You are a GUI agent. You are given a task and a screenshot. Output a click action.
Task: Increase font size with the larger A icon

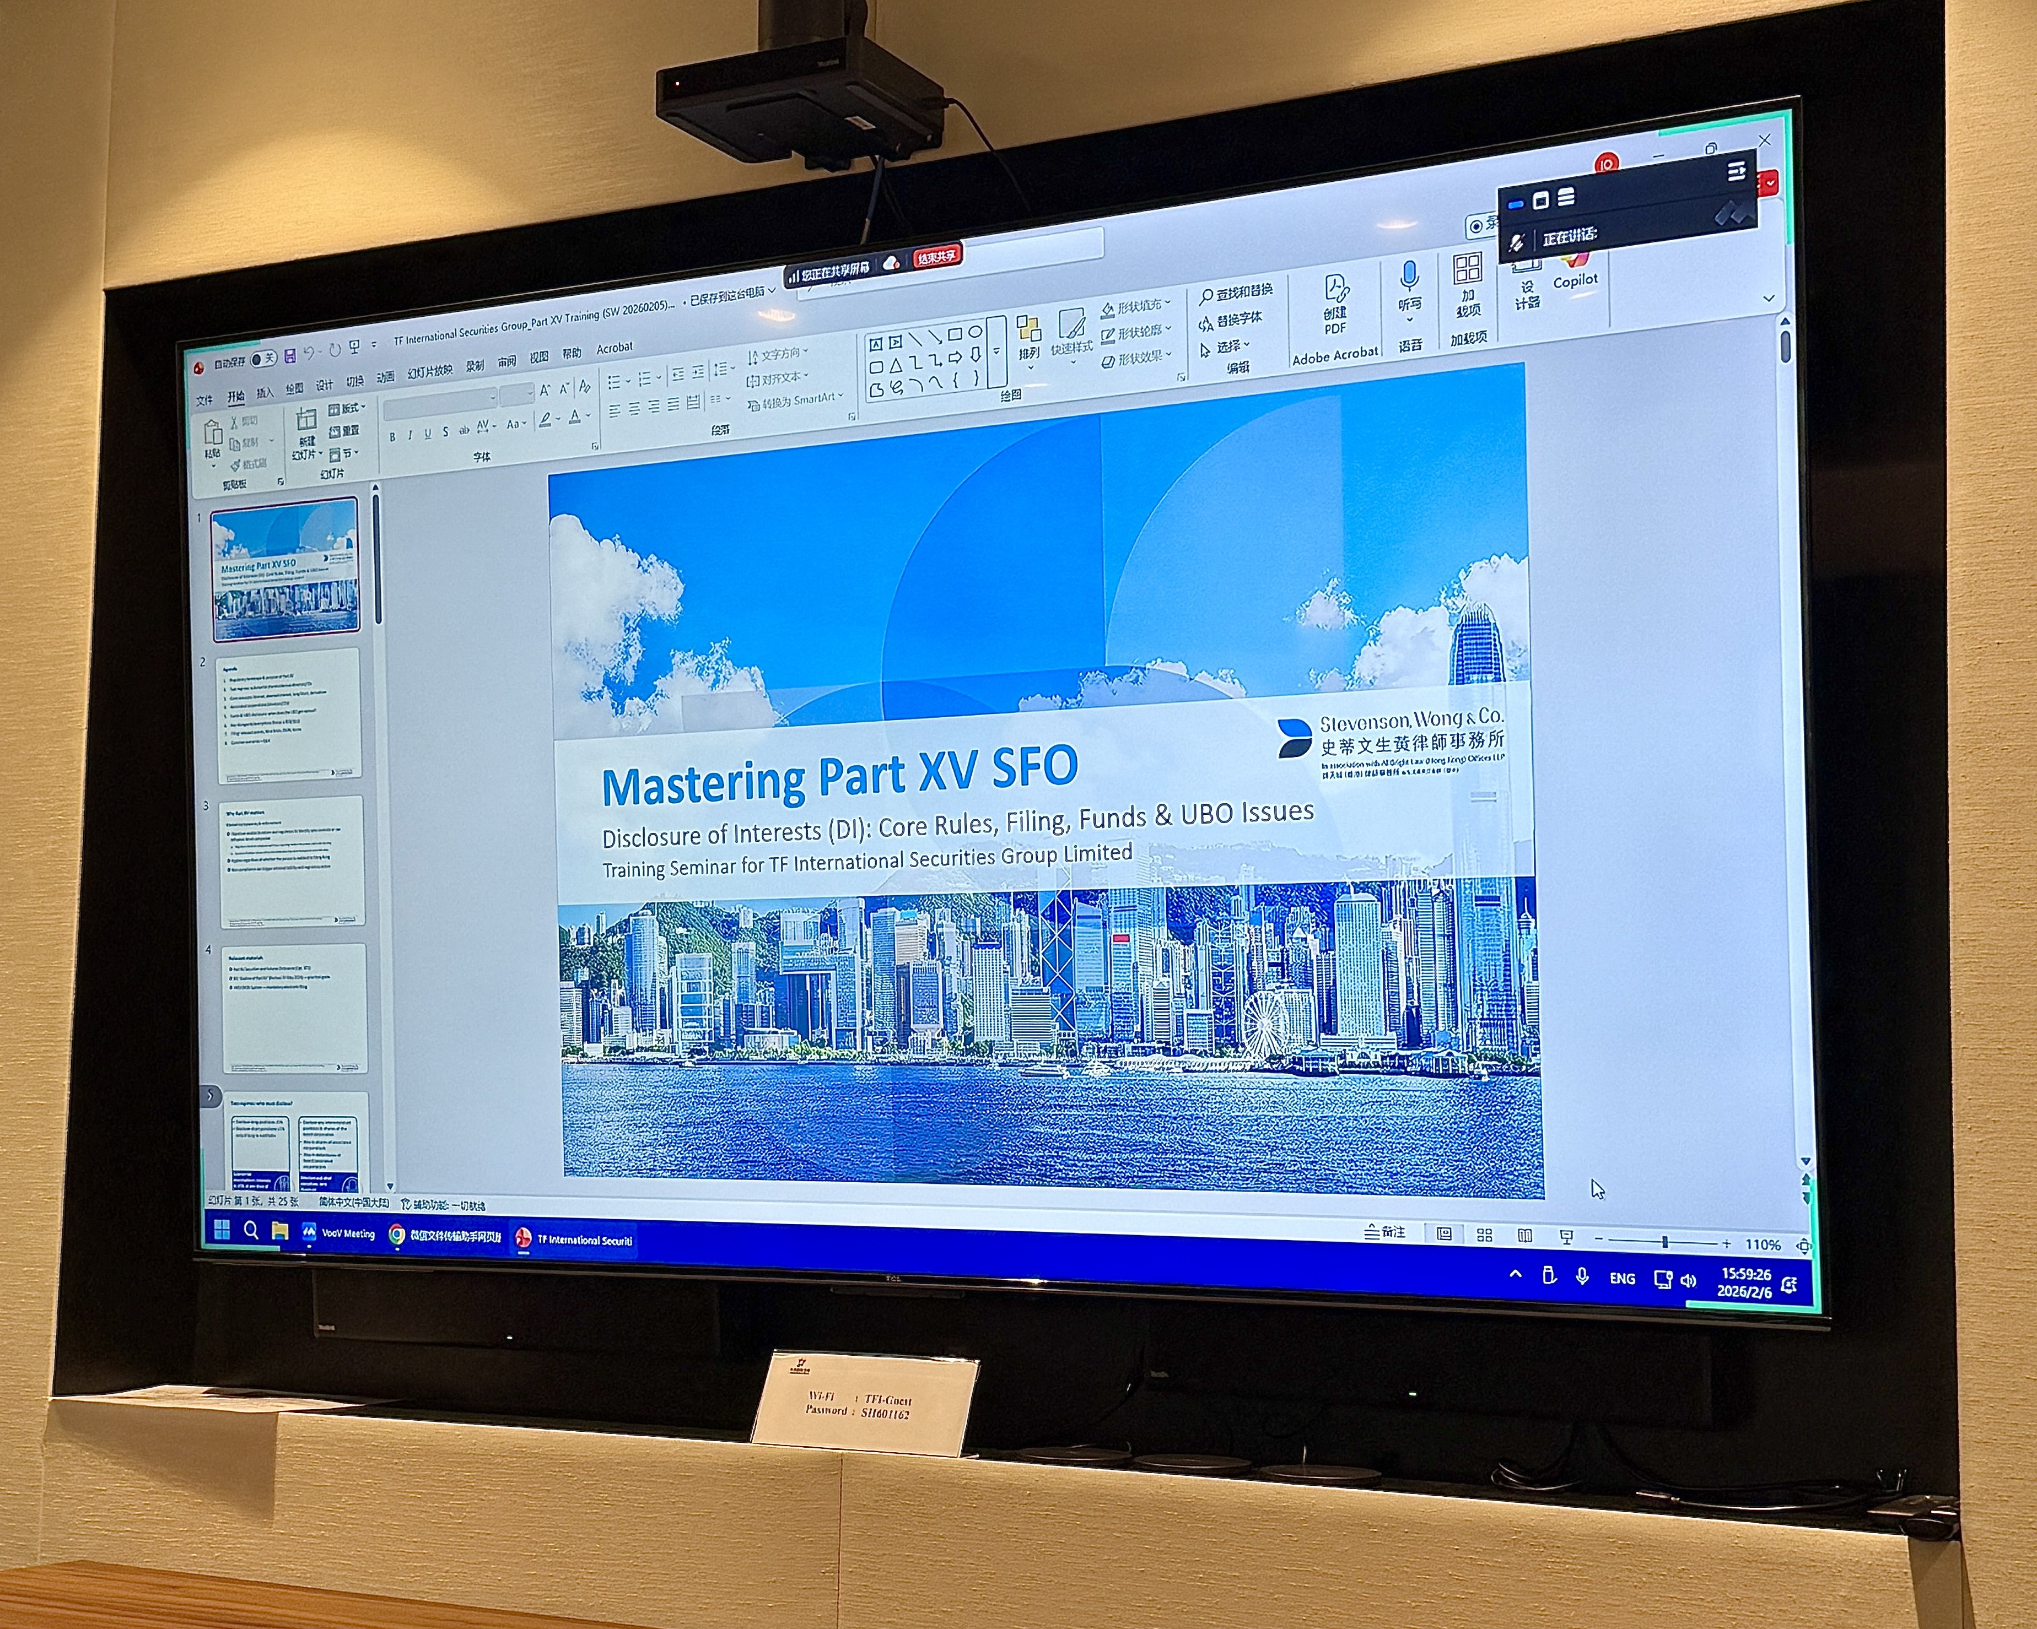tap(545, 390)
